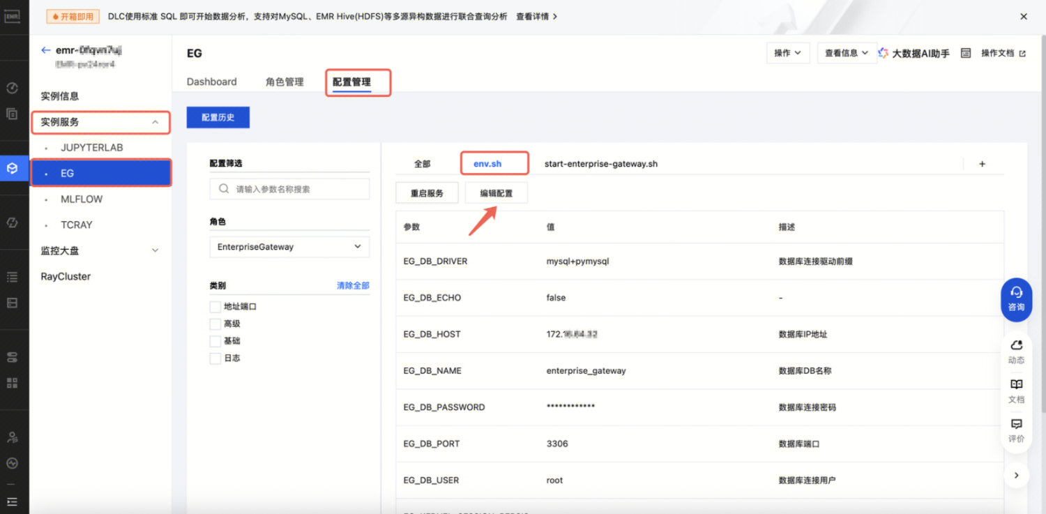Open the MLFLOW service item
The height and width of the screenshot is (514, 1046).
point(82,199)
